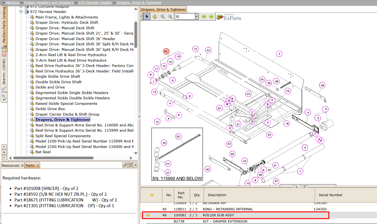377x224 pixels.
Task: Select Draper Drive: Manual Deck Shift 36′ Header
Action: [x=75, y=39]
